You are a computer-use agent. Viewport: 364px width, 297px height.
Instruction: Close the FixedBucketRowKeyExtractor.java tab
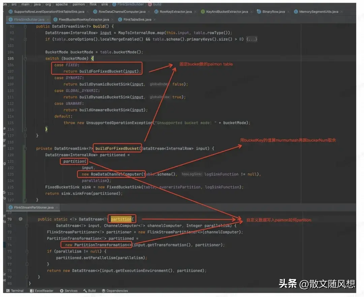(x=112, y=20)
